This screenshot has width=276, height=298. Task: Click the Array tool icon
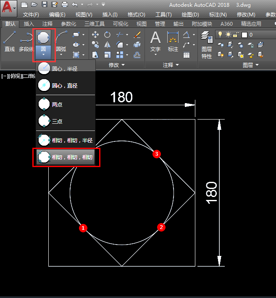coord(119,55)
